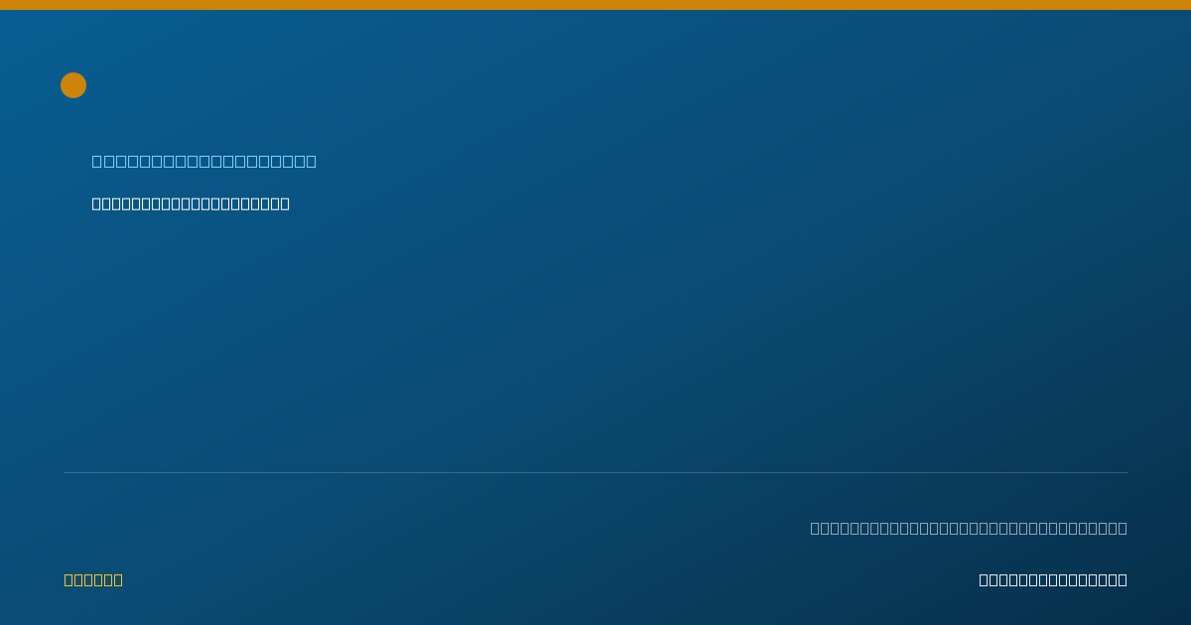Choose the white line under blue heading
The width and height of the screenshot is (1191, 625).
[191, 203]
